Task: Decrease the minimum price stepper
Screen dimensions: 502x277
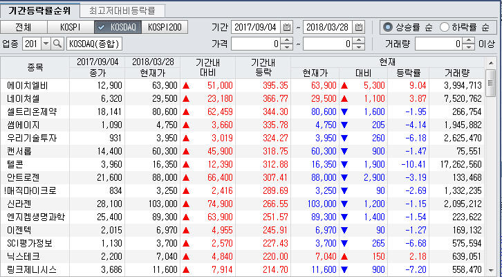Action: 287,47
